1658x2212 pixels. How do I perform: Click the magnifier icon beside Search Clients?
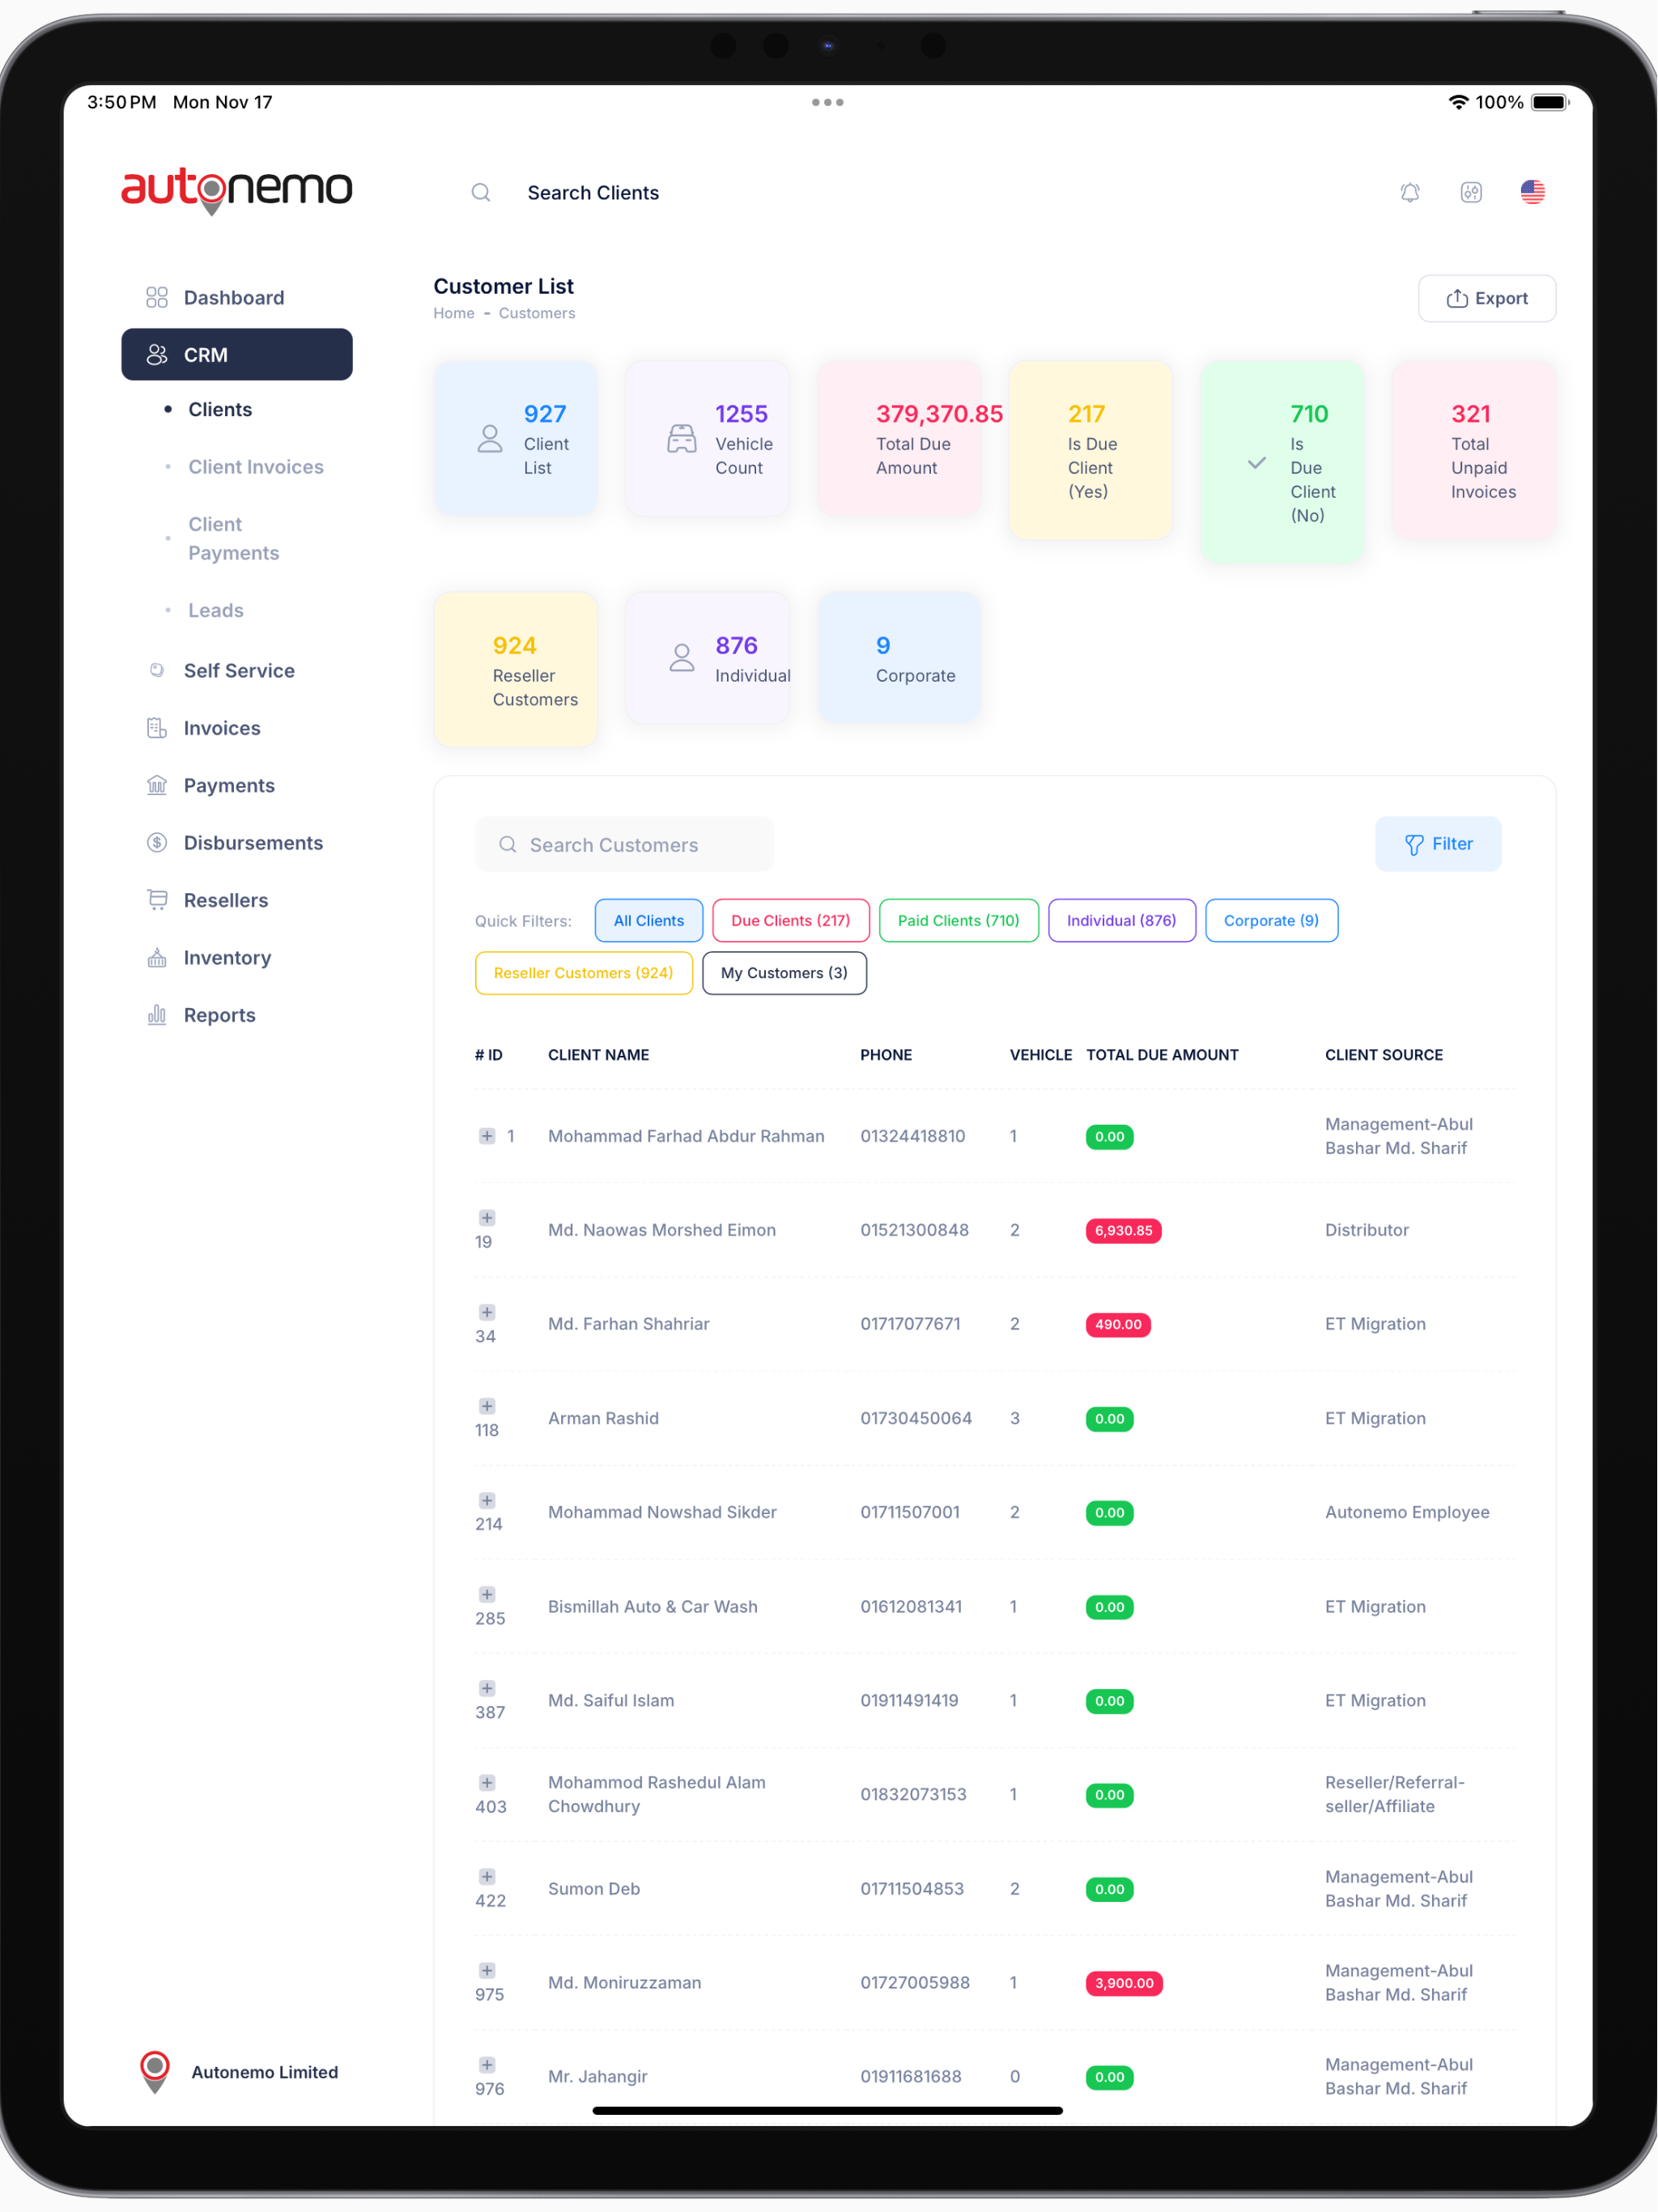pyautogui.click(x=481, y=192)
